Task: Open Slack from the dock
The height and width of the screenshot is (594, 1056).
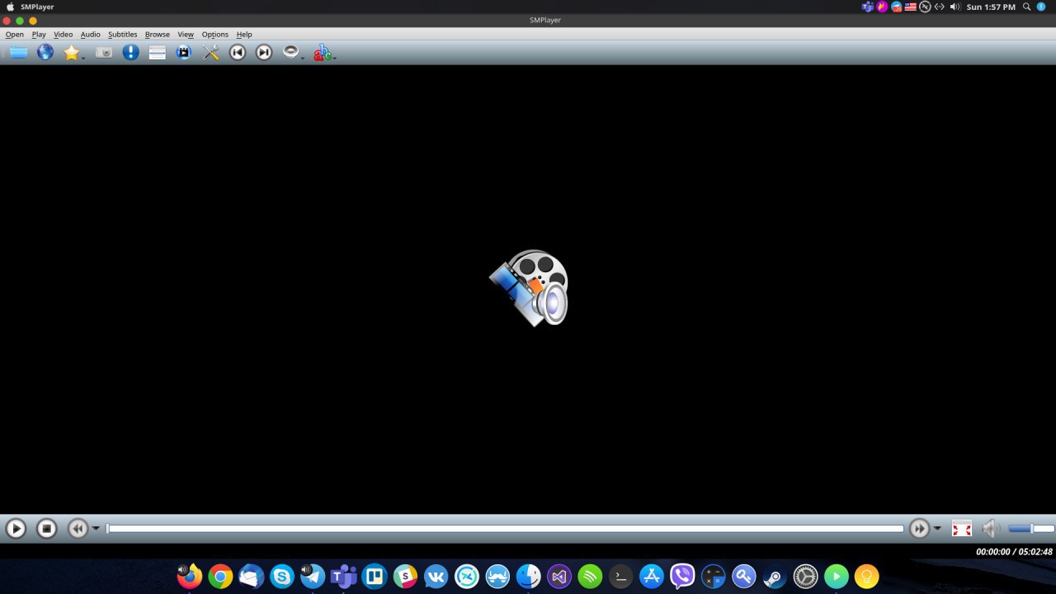Action: point(405,576)
